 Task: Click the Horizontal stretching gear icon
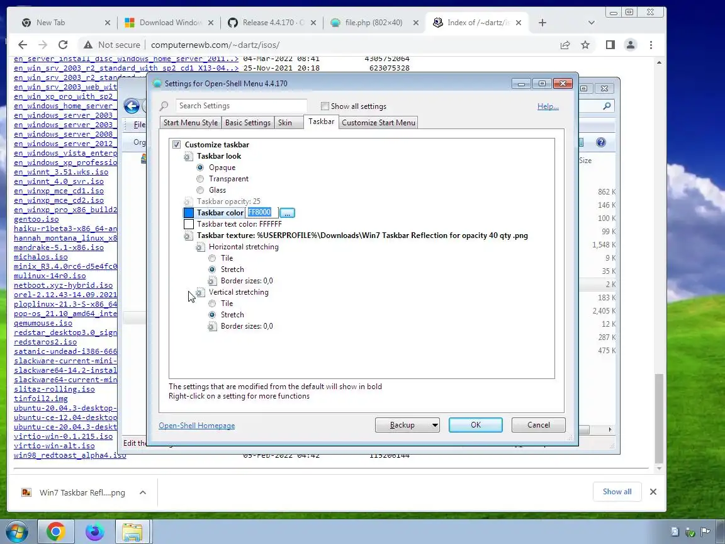point(200,247)
